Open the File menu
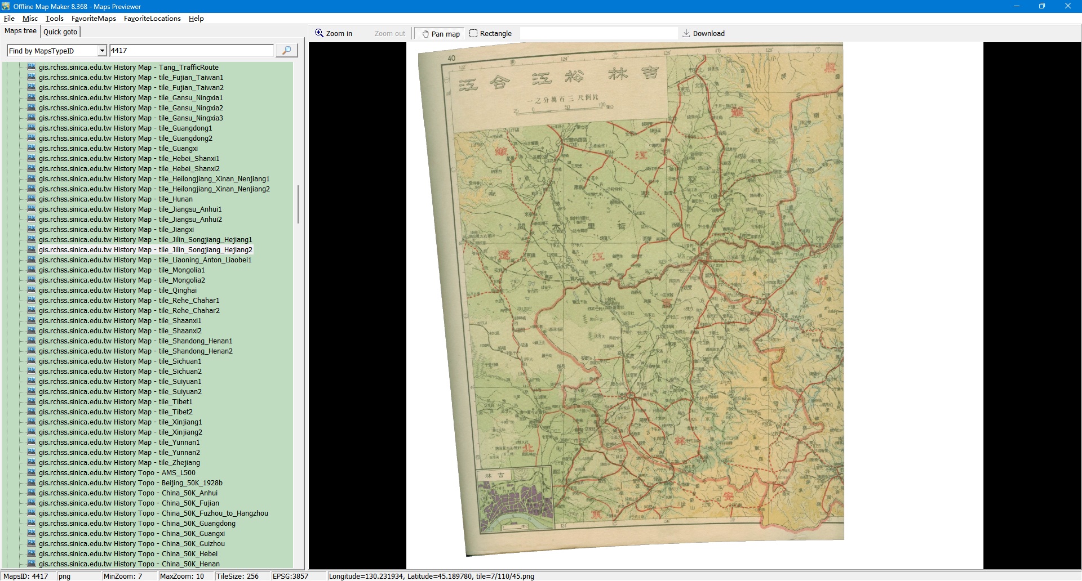 [x=9, y=19]
